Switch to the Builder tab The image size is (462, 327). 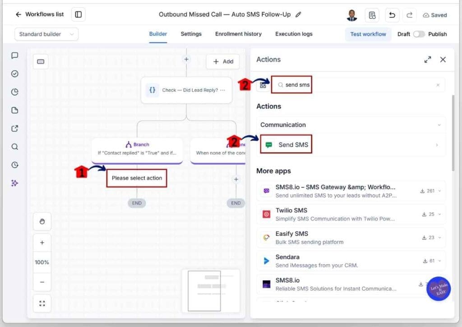point(158,34)
